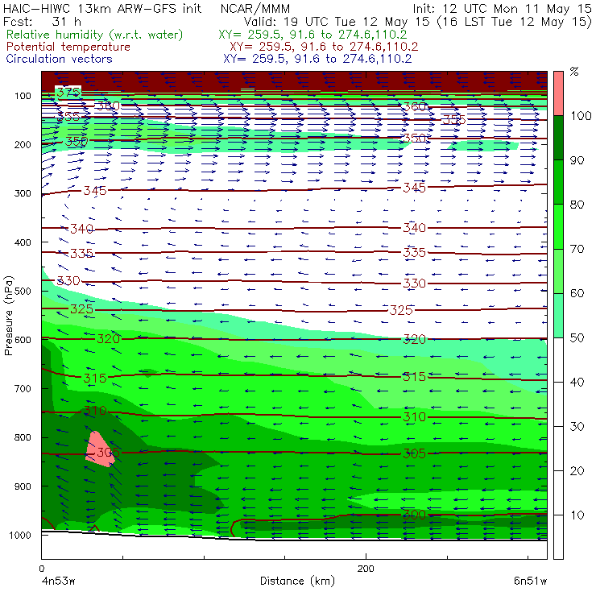
Task: Click the '300' pressure axis tick label
Action: point(23,193)
